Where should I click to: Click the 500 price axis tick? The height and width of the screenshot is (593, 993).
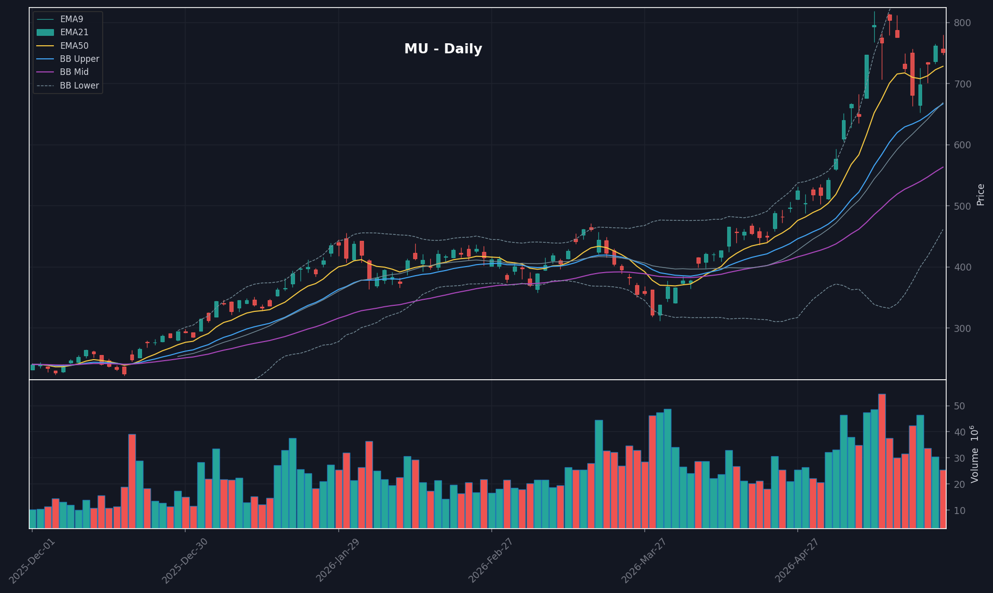click(x=962, y=206)
